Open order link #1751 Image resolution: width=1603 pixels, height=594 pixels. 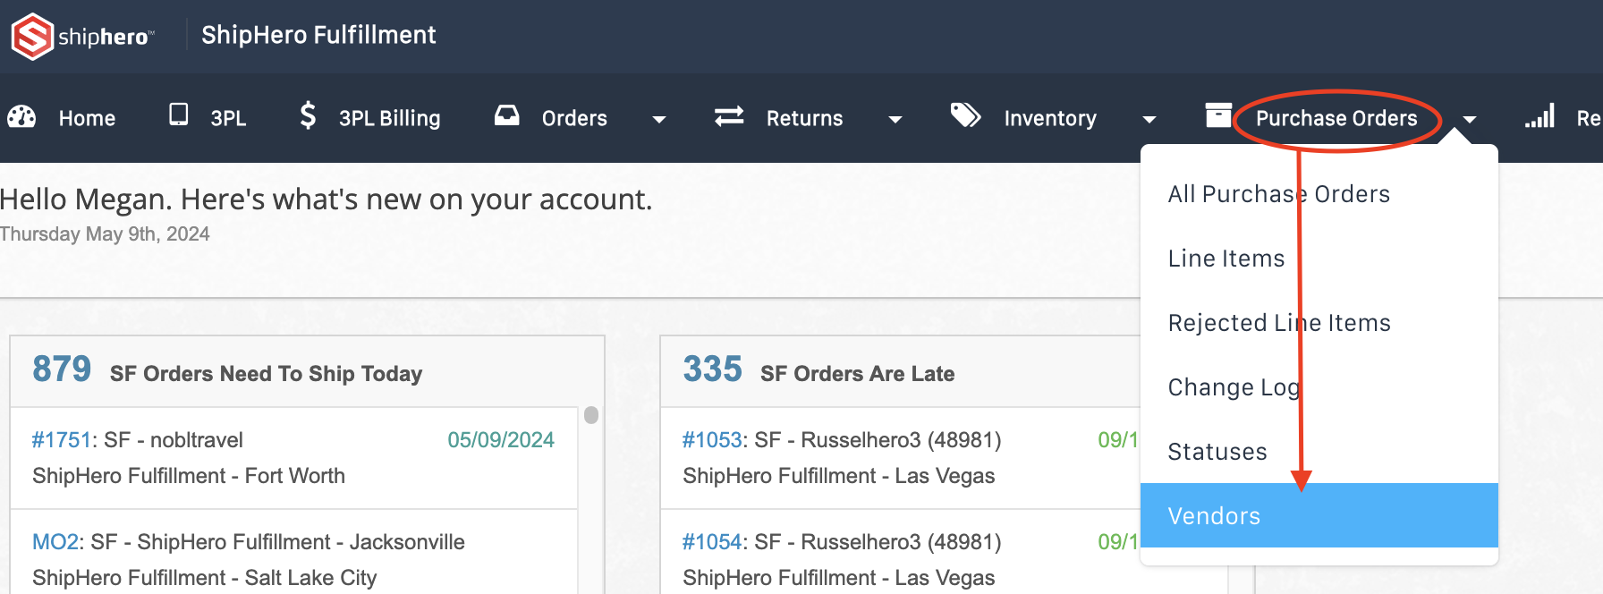62,440
